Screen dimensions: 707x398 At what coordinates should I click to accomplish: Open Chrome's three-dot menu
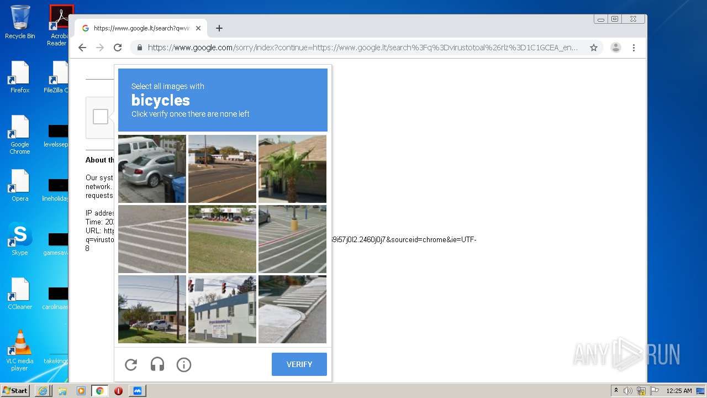pos(634,48)
